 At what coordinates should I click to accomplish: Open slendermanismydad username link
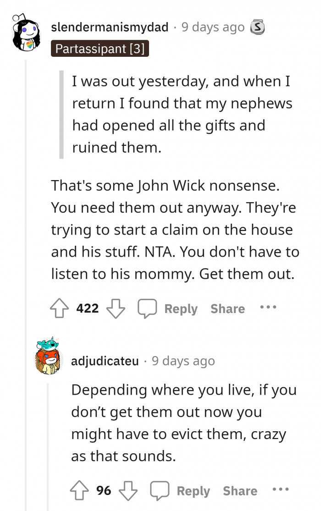coord(110,27)
